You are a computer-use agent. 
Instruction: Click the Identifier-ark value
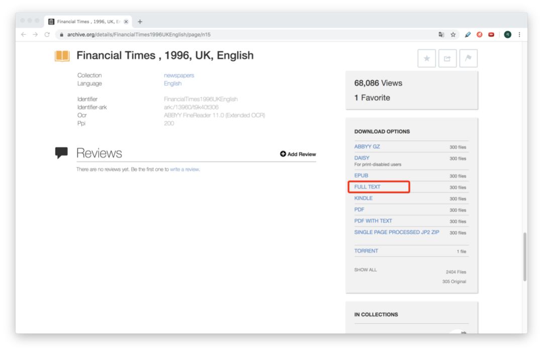[x=191, y=107]
